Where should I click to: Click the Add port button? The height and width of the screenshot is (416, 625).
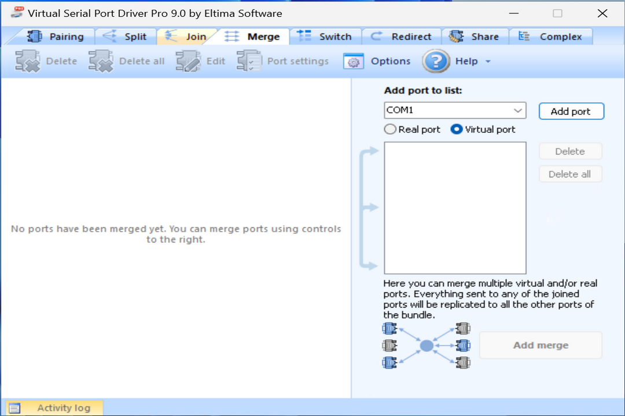(x=571, y=111)
